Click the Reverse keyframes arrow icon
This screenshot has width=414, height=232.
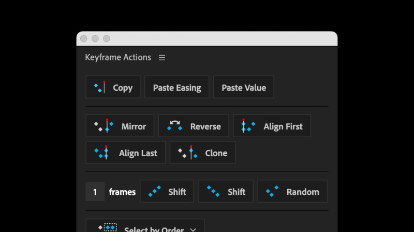coord(174,125)
